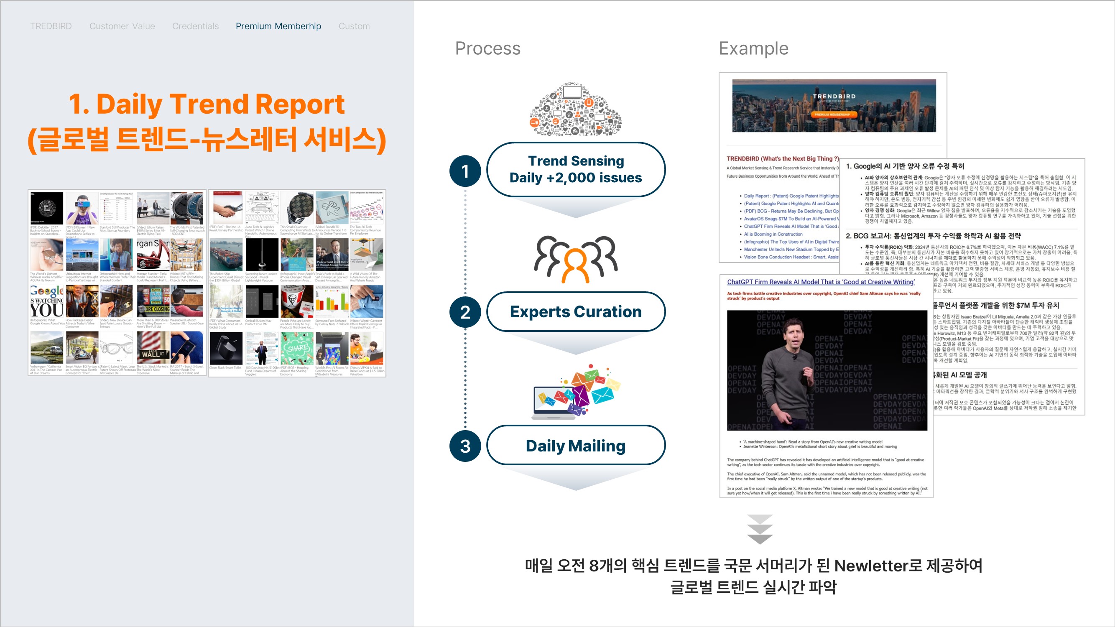Click 'TRENDBIRD (What's the Next Big Thing ?)' heading
Screen dimensions: 1115x627
pos(783,159)
